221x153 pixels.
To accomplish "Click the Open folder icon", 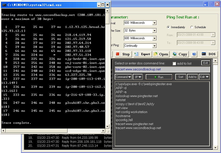I will [x=155, y=54].
